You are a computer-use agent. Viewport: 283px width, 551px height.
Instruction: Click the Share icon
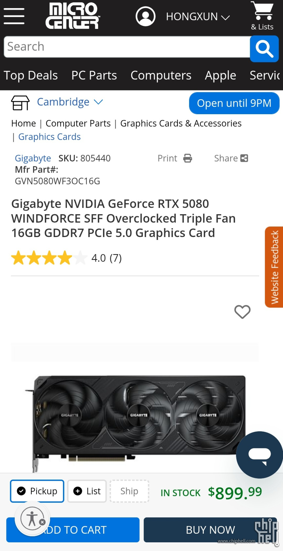pos(244,158)
